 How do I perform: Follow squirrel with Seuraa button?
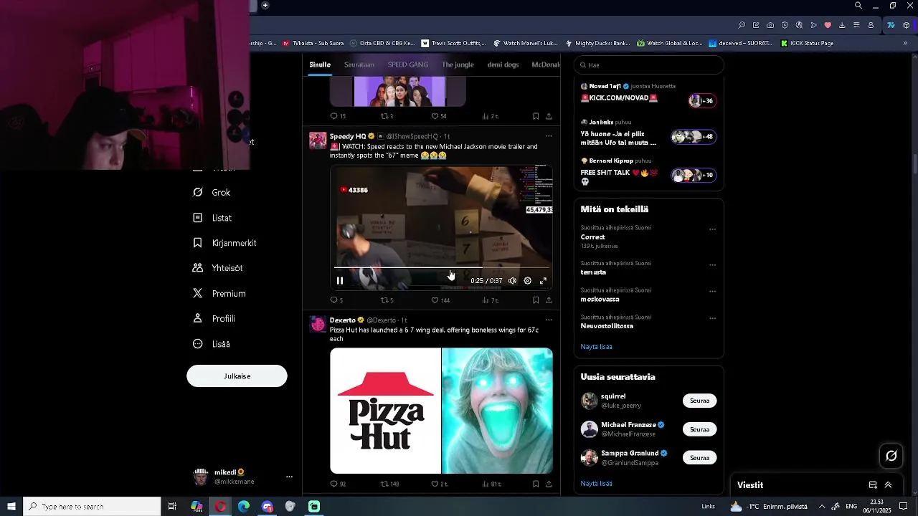click(x=699, y=401)
